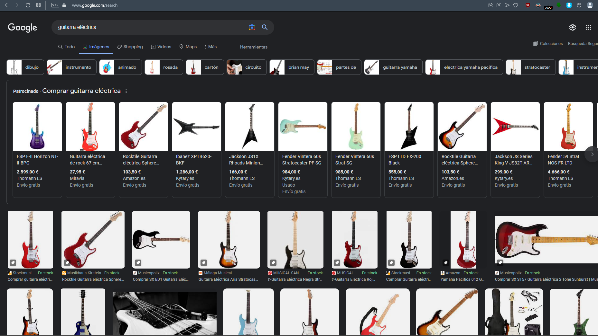
Task: Open the cube extensions icon
Action: (579, 5)
